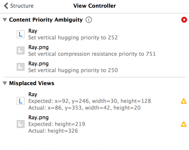Select 'Set vertical compression resistance priority to 751'
189x150 pixels.
[x=92, y=54]
